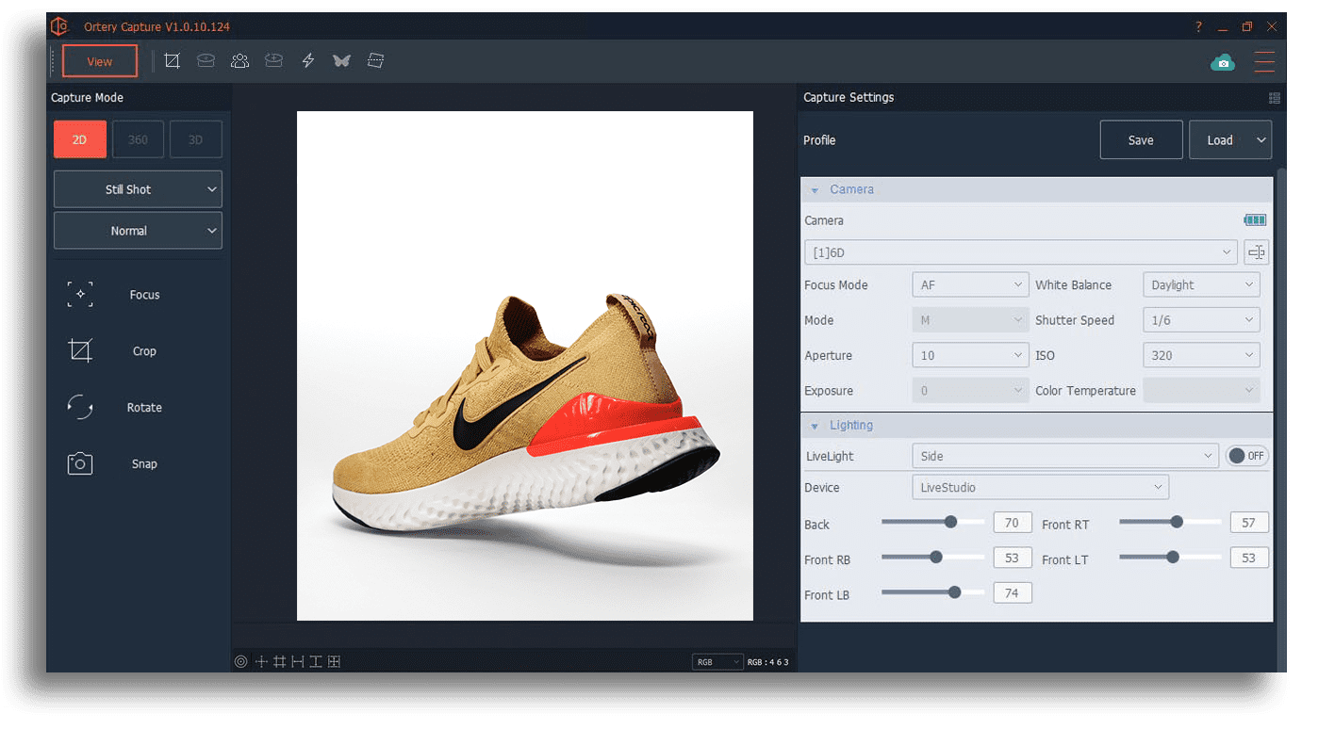Open the Shutter Speed 1/6 dropdown

point(1201,320)
